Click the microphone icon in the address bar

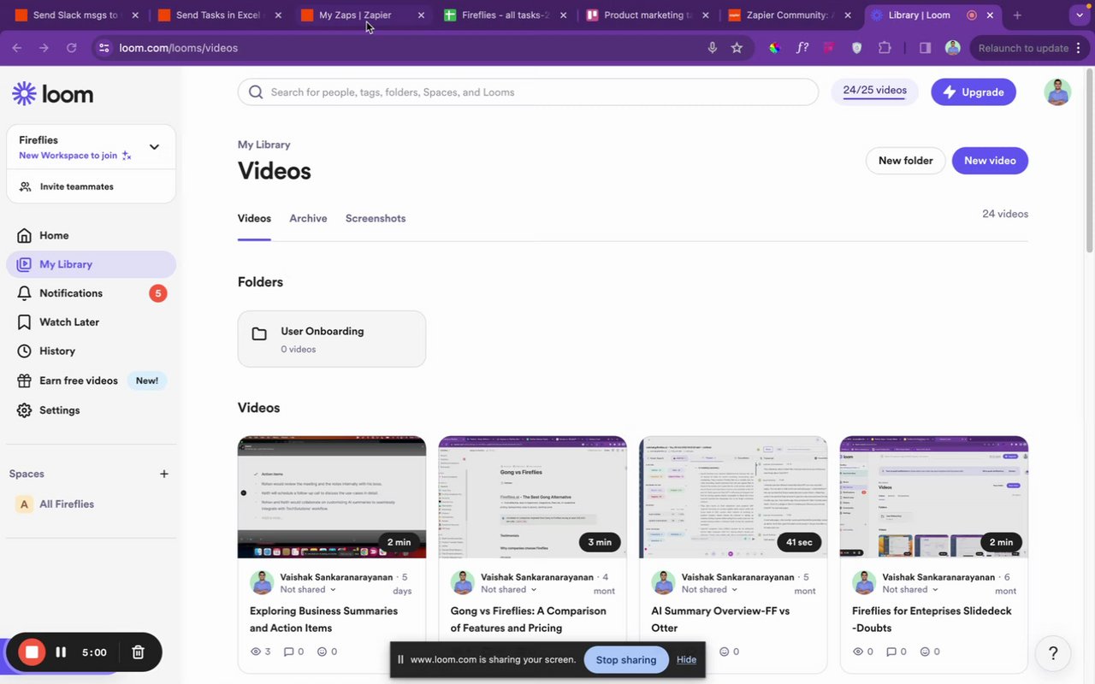pyautogui.click(x=712, y=48)
